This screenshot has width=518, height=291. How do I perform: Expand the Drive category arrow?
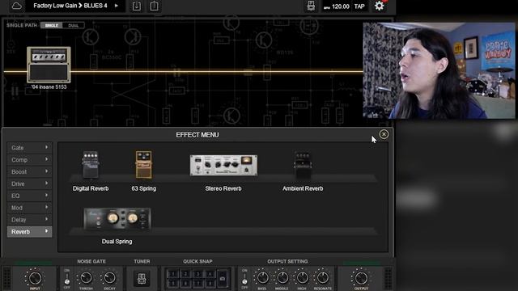46,183
